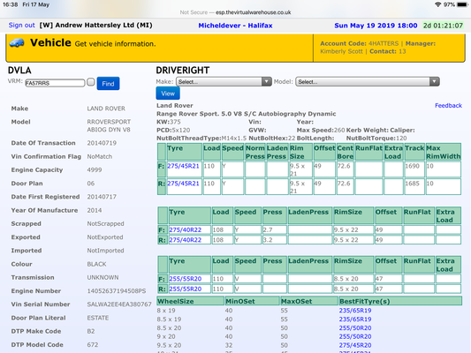Click the MaxOSet column header
The height and width of the screenshot is (353, 471).
pos(309,301)
